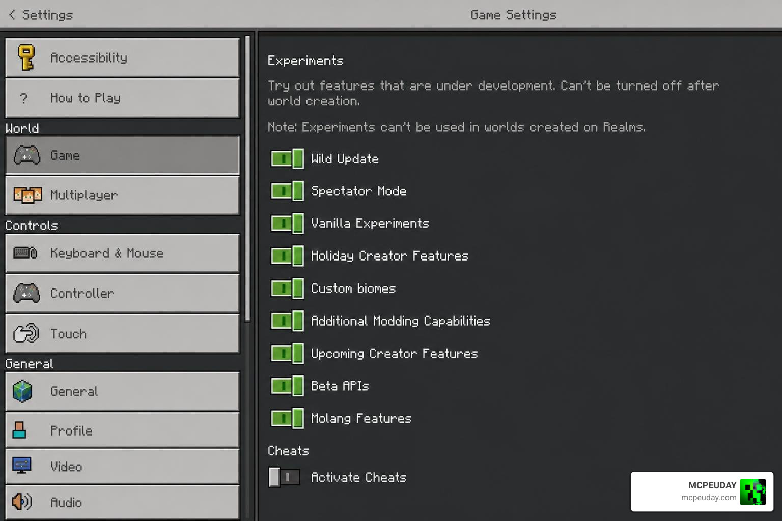
Task: Click the Multiplayer faces icon
Action: click(x=27, y=195)
